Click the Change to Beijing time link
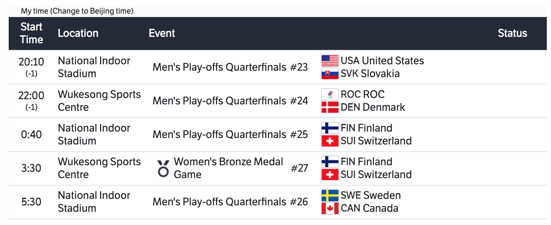The height and width of the screenshot is (225, 551). pyautogui.click(x=92, y=11)
